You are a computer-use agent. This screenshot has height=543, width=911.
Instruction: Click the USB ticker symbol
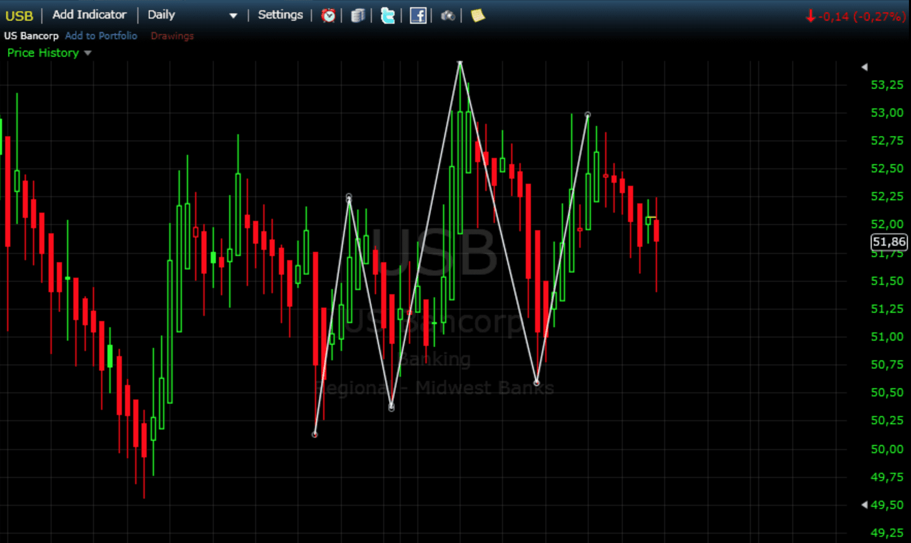[19, 16]
